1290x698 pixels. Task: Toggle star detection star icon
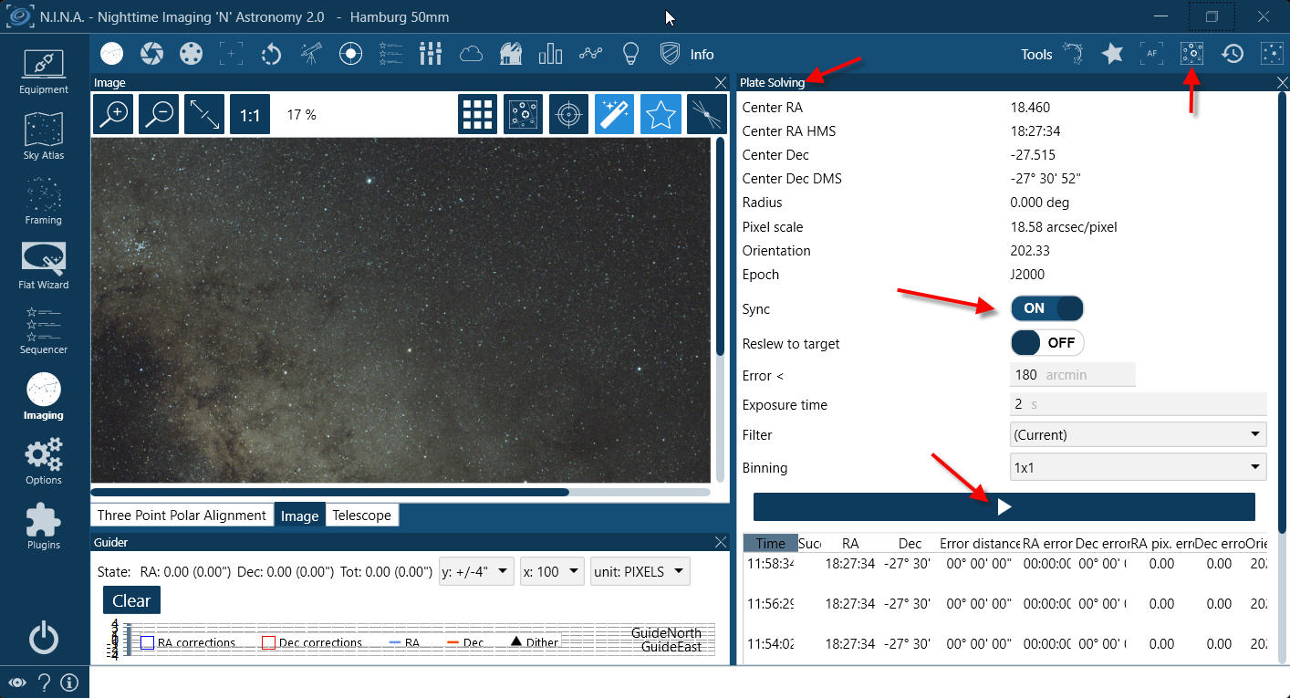660,115
